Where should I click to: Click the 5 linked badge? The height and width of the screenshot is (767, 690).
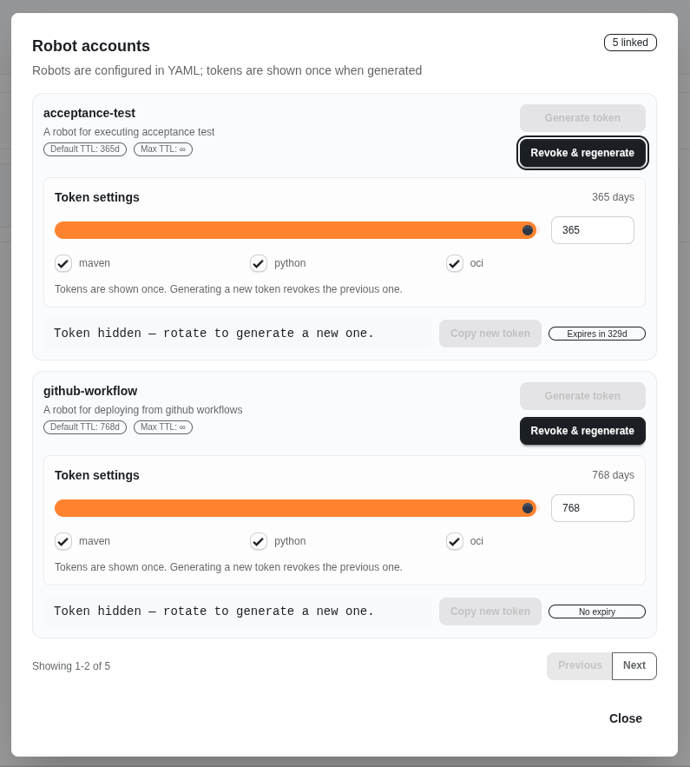[630, 42]
